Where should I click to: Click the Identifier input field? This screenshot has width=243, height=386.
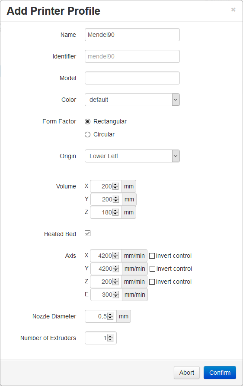[132, 56]
